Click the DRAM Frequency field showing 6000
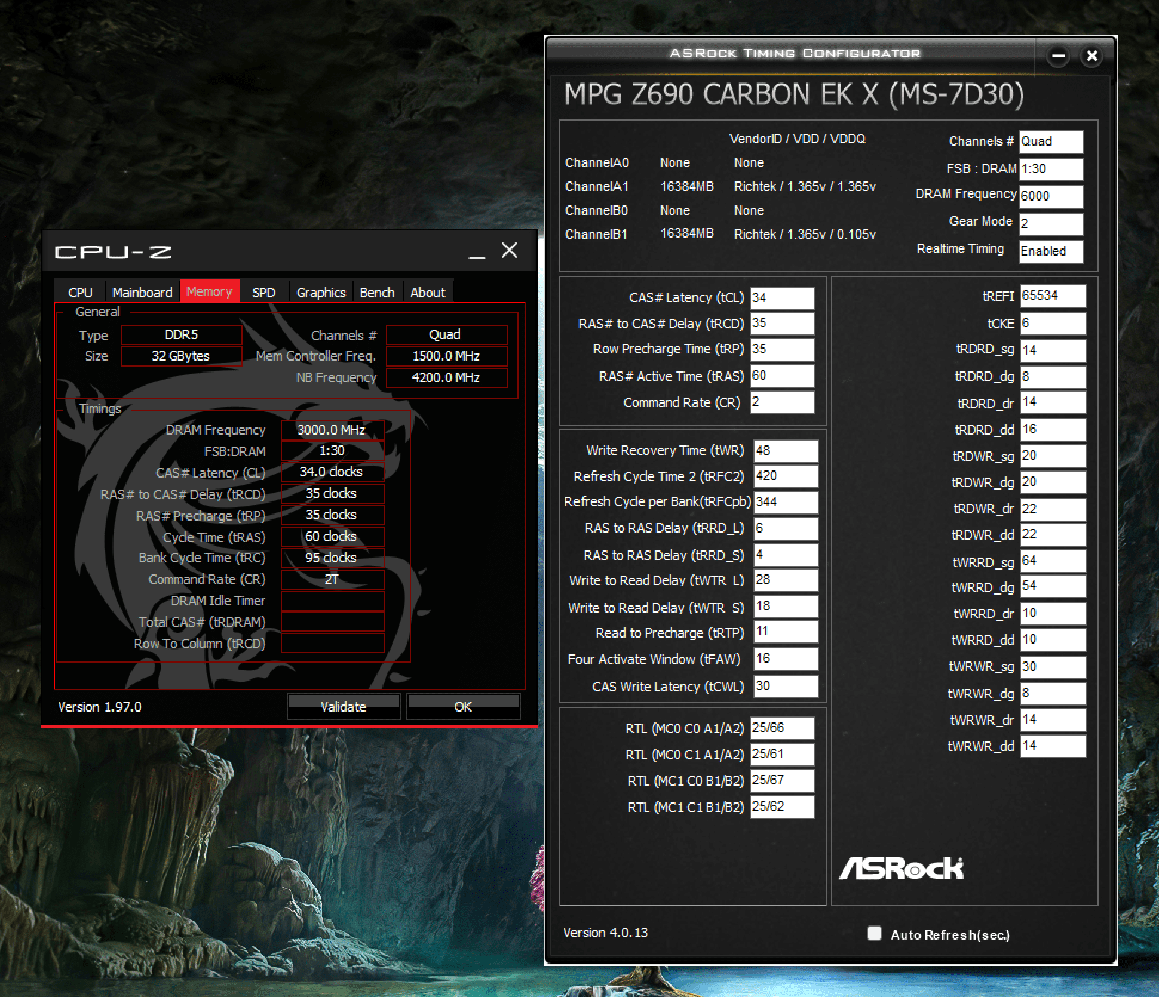This screenshot has width=1159, height=997. click(1051, 197)
